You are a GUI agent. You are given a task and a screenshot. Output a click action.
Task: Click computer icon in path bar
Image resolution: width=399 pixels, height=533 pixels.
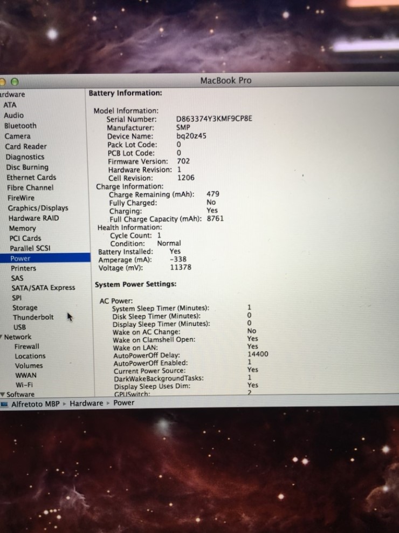coord(4,404)
